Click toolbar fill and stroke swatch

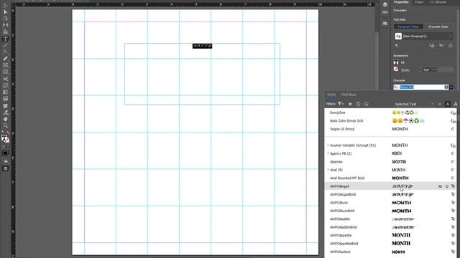[5, 138]
